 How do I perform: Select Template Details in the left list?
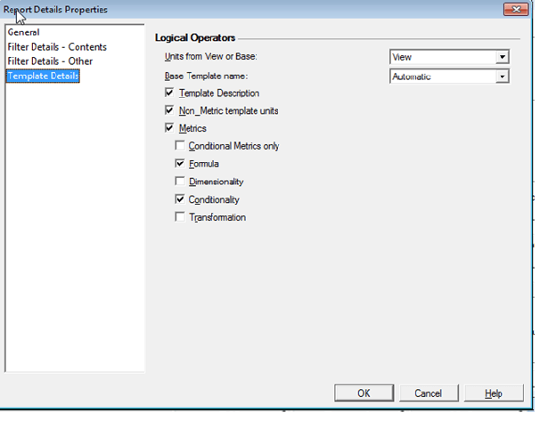[43, 77]
